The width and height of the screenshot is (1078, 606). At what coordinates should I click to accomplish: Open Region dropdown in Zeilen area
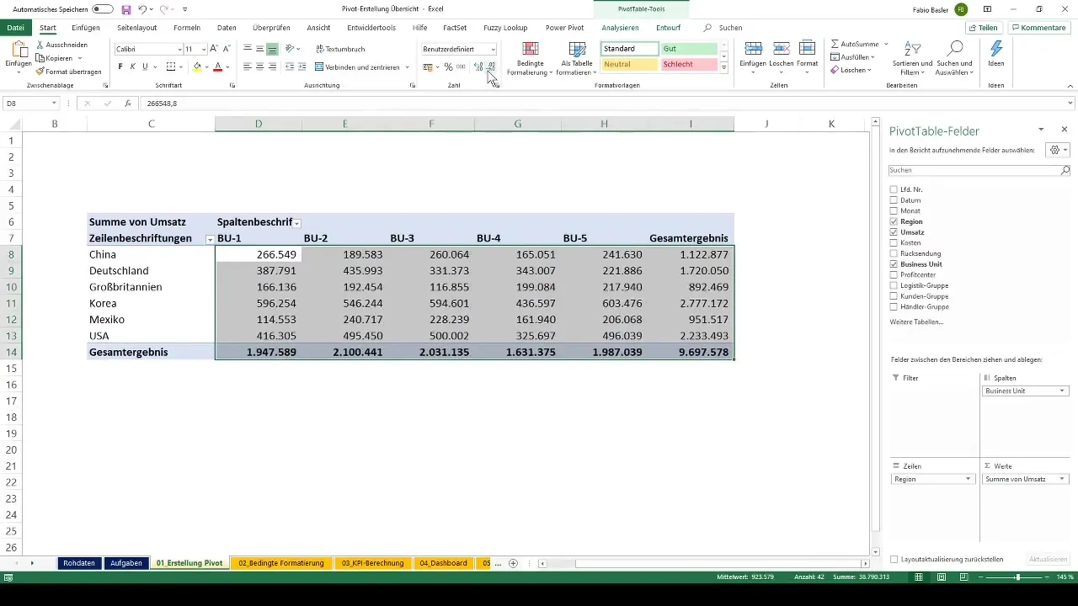[968, 479]
